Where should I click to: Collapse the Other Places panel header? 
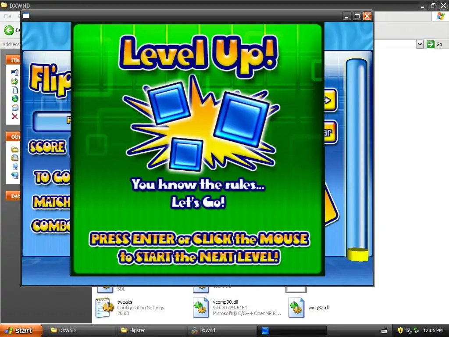[x=13, y=137]
